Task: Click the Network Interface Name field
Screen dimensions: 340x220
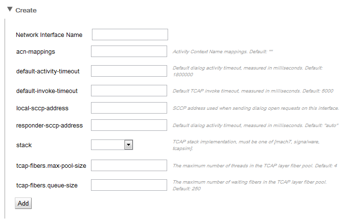Action: pyautogui.click(x=130, y=35)
